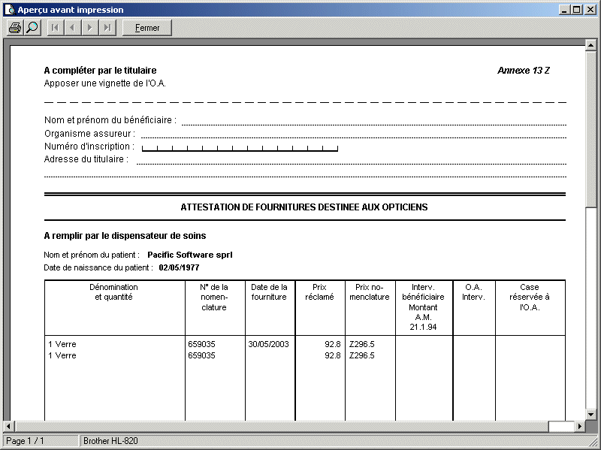This screenshot has height=450, width=601.
Task: Minimize the print preview window
Action: click(564, 10)
